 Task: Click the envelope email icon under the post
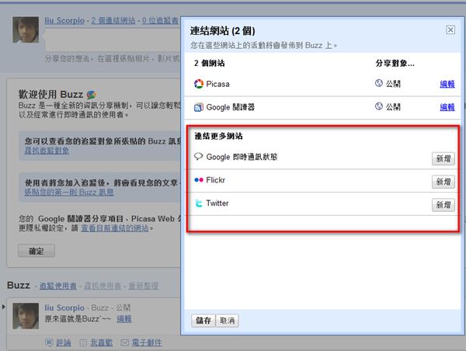(125, 342)
